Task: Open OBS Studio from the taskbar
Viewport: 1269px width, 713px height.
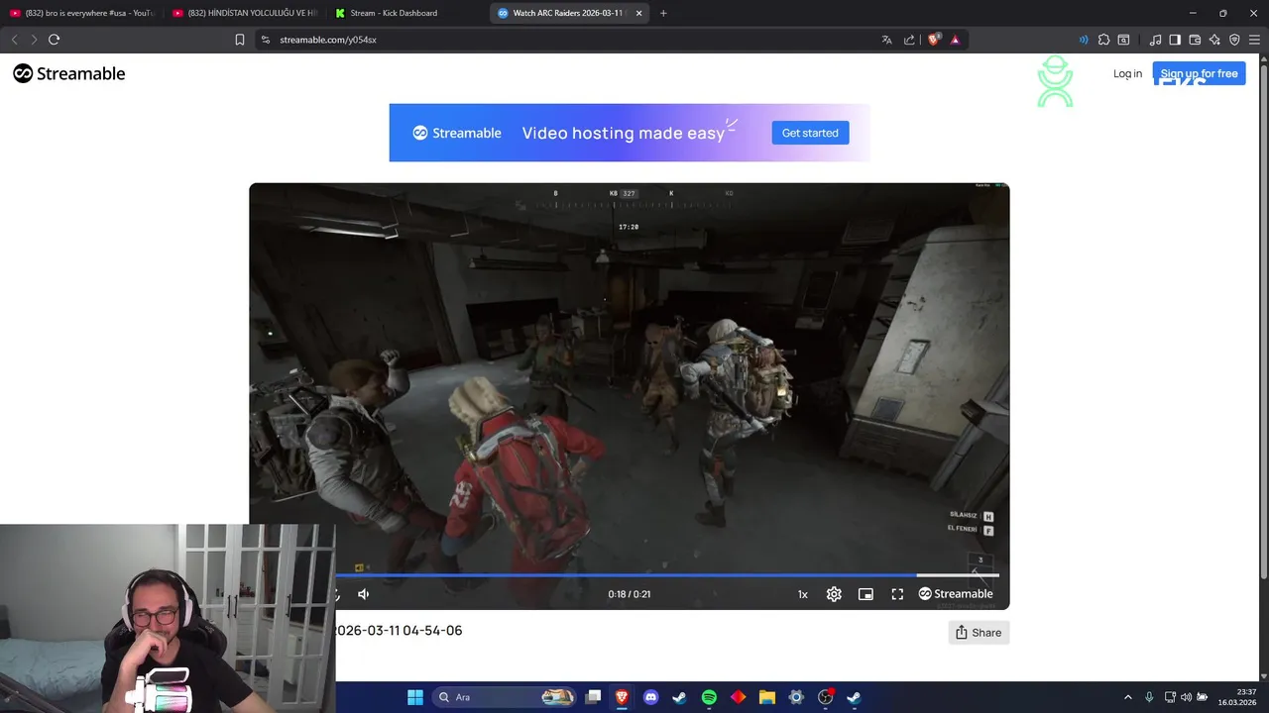Action: pos(825,697)
